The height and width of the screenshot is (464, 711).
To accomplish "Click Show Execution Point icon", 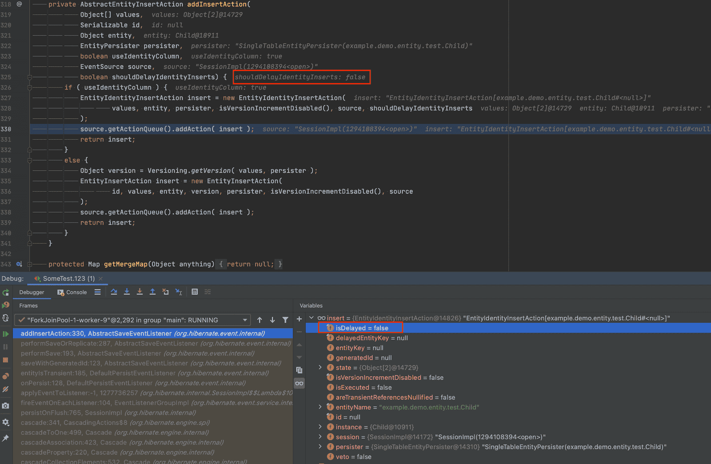I will point(97,292).
